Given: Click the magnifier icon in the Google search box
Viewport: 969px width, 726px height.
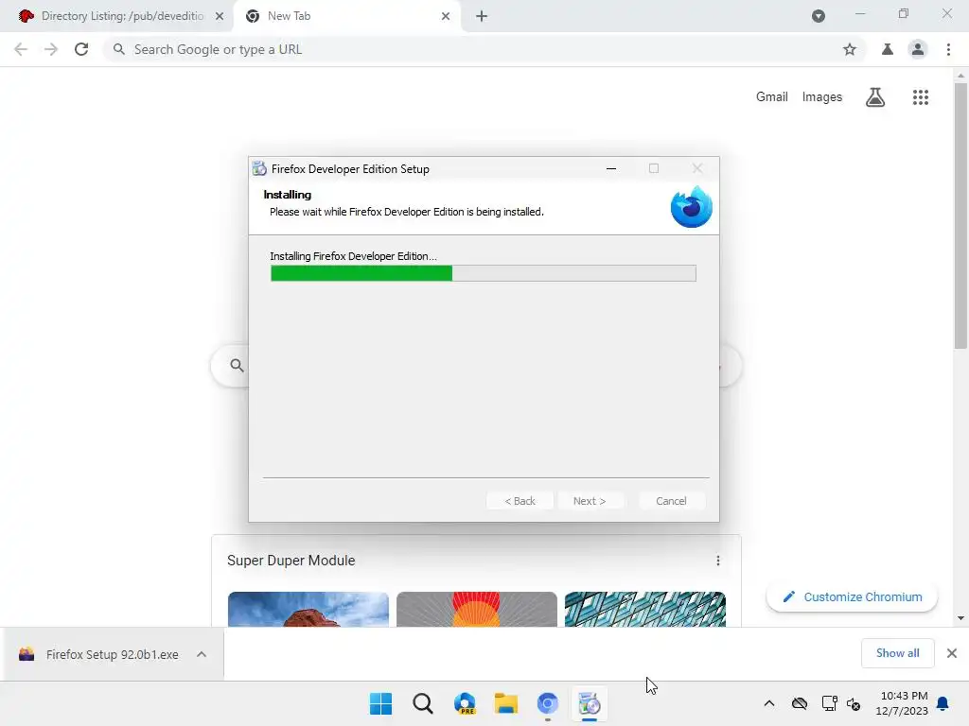Looking at the screenshot, I should pos(237,366).
